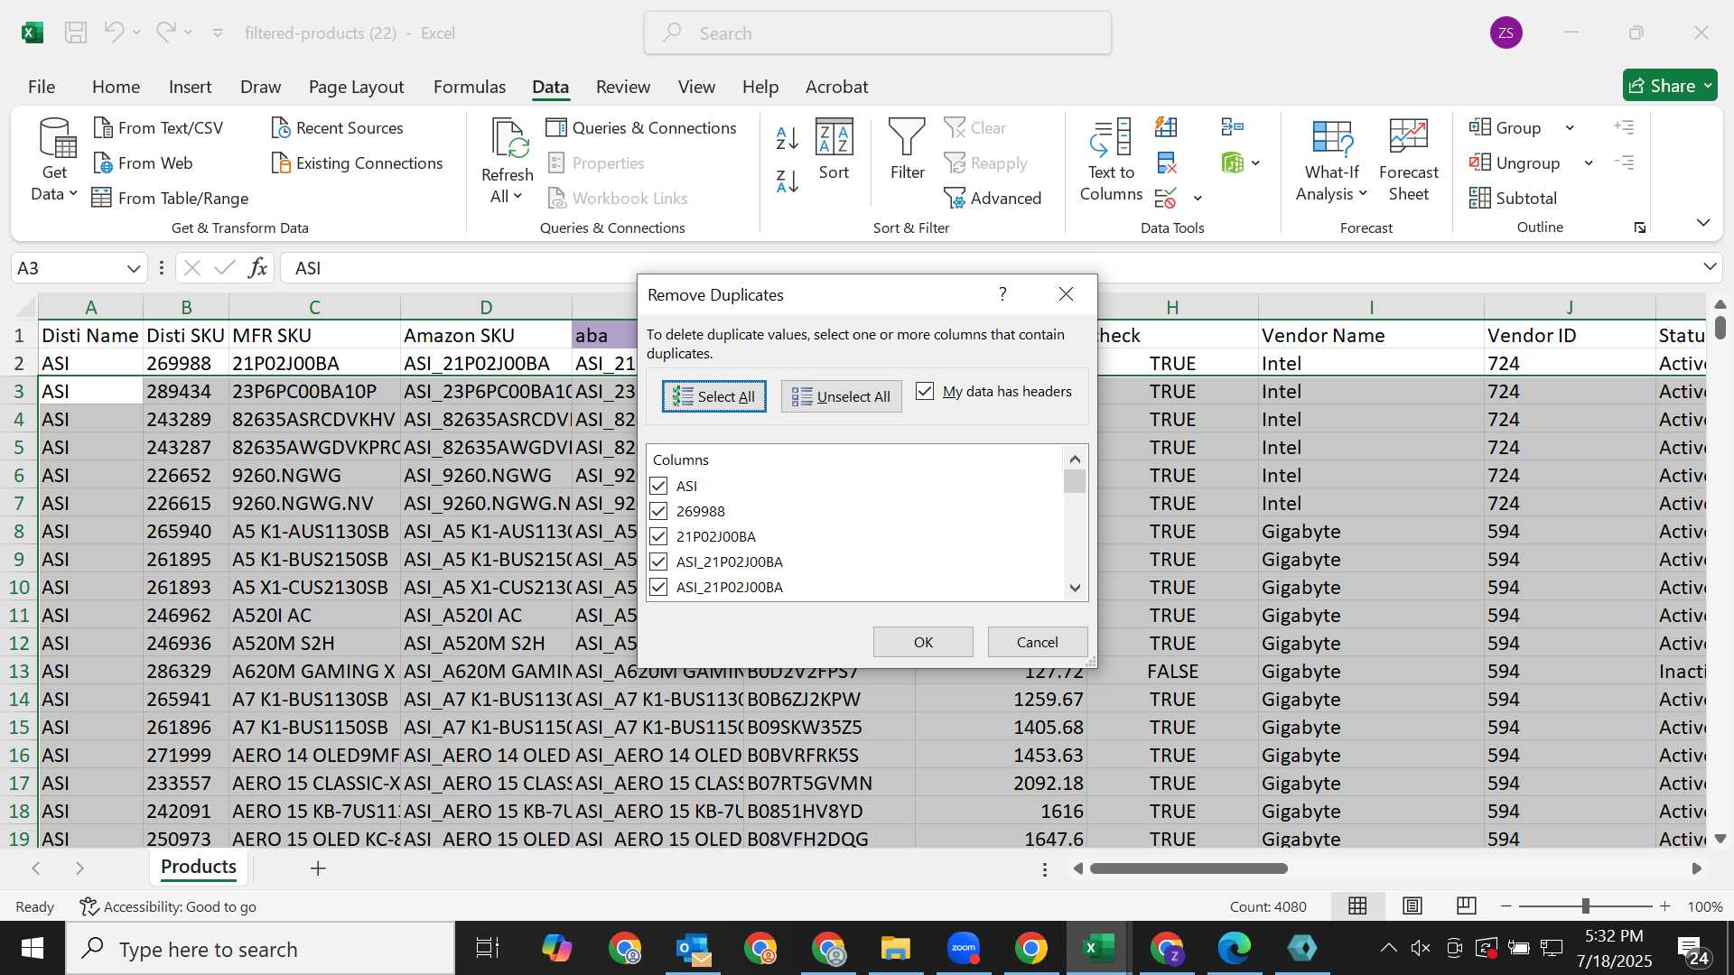Open Outlook from the taskbar
The image size is (1734, 975).
coord(694,948)
